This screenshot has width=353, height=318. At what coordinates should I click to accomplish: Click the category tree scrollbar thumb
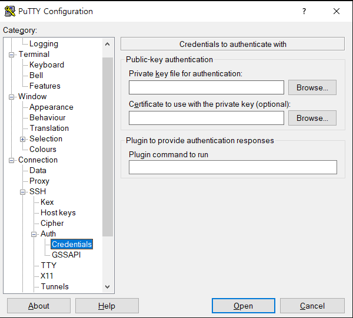pyautogui.click(x=108, y=147)
